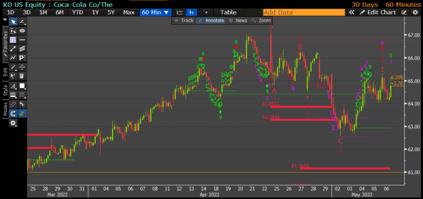This screenshot has width=423, height=199.
Task: Select the move annotation crosshair tool
Action: (x=22, y=67)
